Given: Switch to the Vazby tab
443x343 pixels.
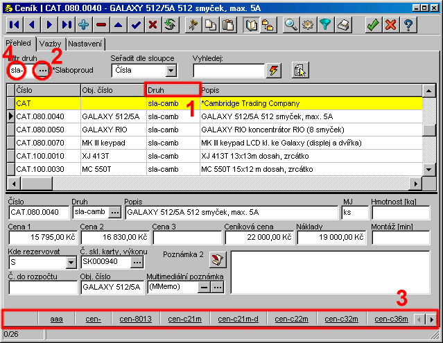Looking at the screenshot, I should pos(50,44).
